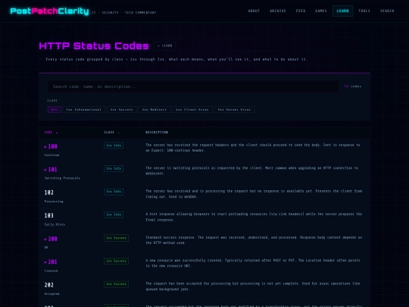This screenshot has width=409, height=307.
Task: Click the 'Created' name under code 201
Action: pyautogui.click(x=51, y=271)
